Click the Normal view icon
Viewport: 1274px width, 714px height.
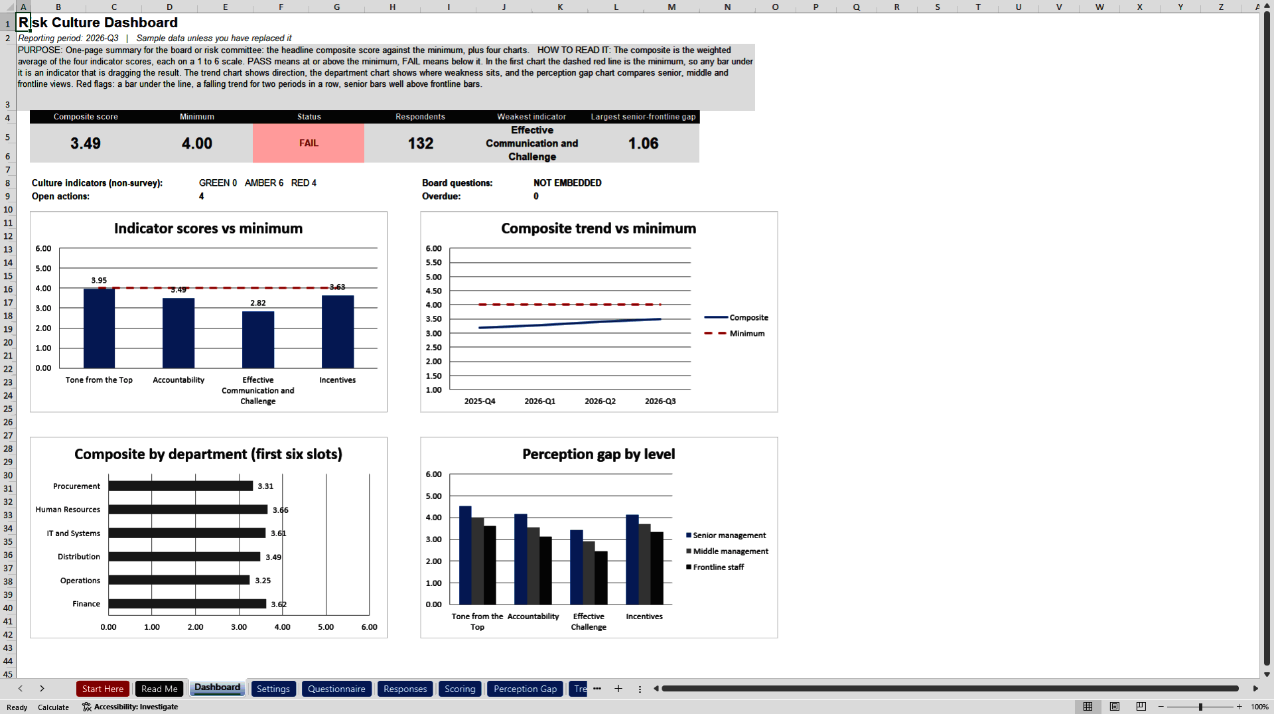click(1088, 707)
